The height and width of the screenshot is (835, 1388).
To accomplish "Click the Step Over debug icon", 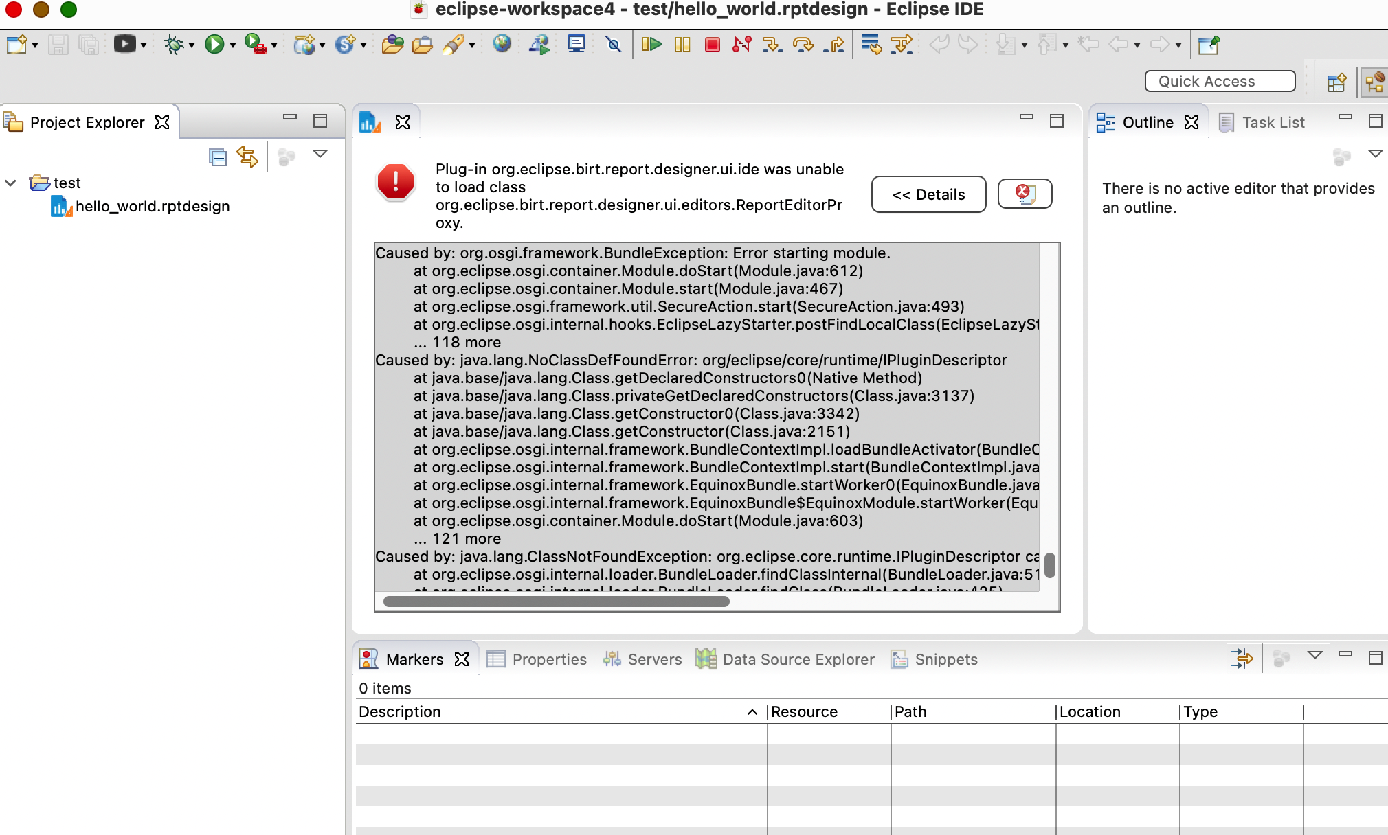I will click(802, 45).
